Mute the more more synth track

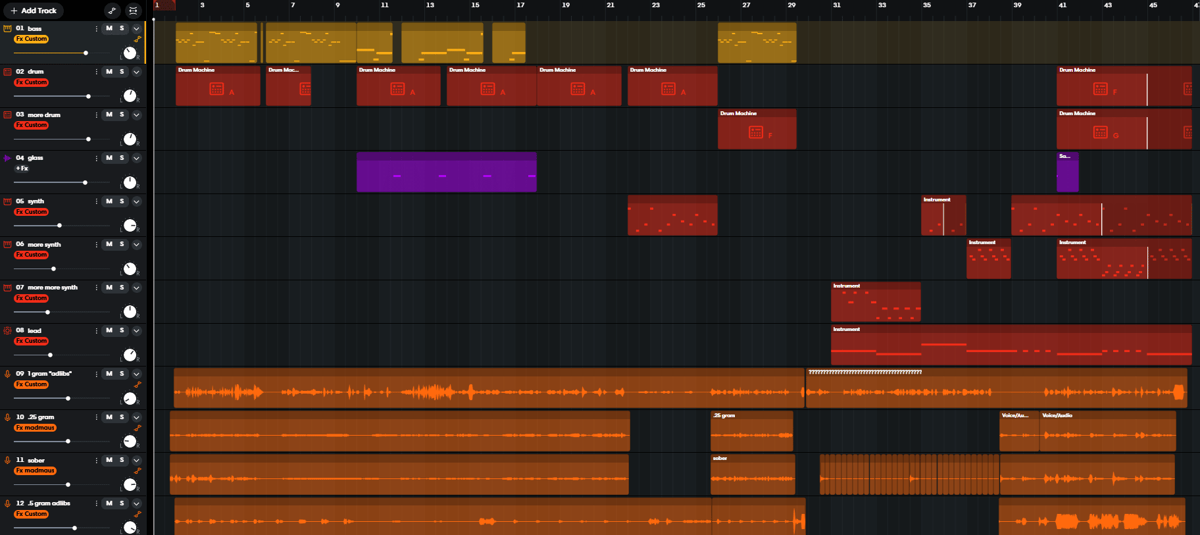click(109, 288)
